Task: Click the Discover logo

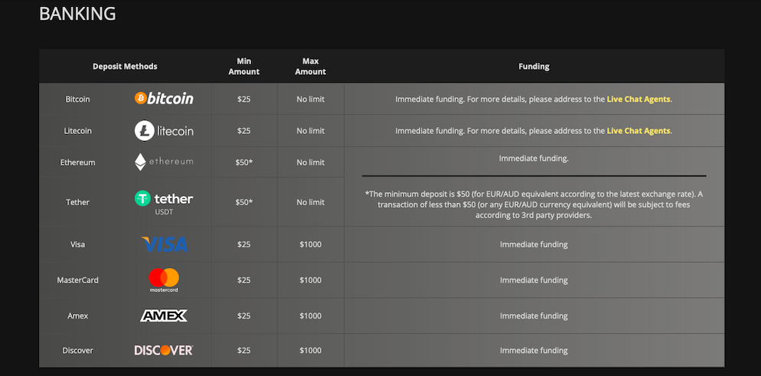Action: (x=164, y=350)
